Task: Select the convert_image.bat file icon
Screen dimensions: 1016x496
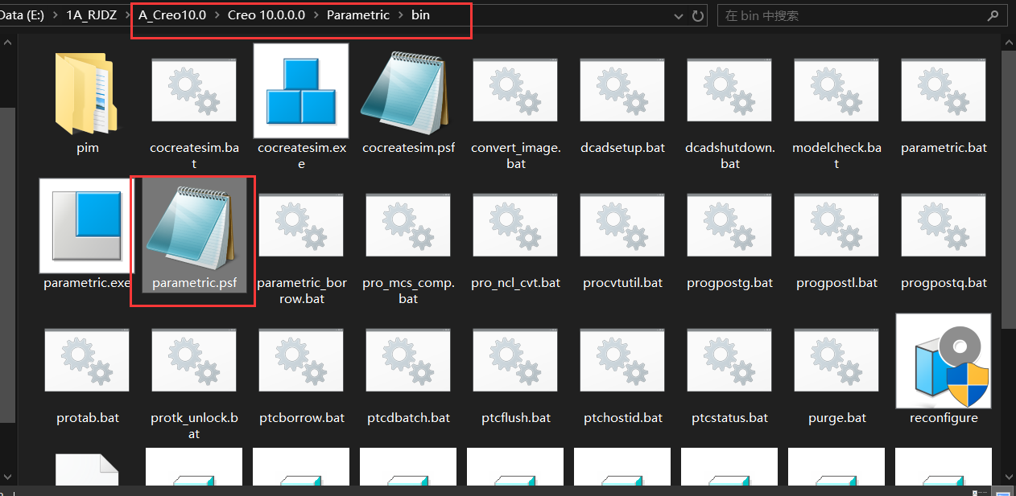Action: click(x=515, y=91)
